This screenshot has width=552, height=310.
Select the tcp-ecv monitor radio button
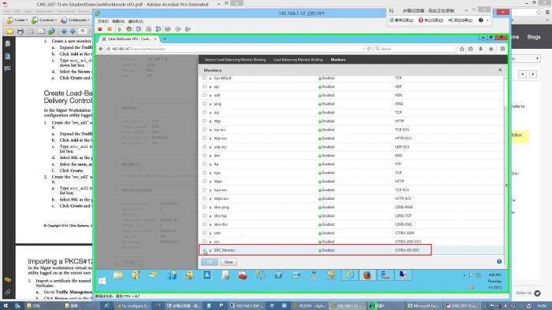click(x=204, y=130)
